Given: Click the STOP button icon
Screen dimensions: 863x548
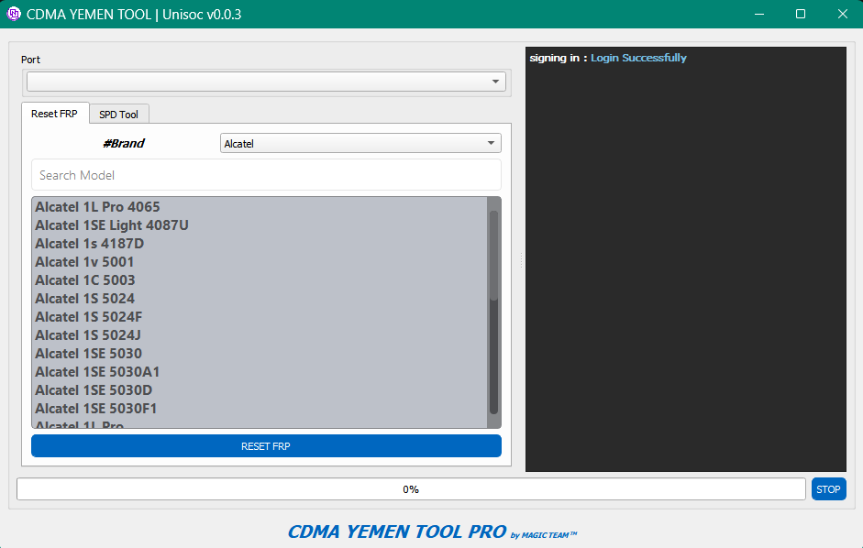Looking at the screenshot, I should [x=828, y=488].
